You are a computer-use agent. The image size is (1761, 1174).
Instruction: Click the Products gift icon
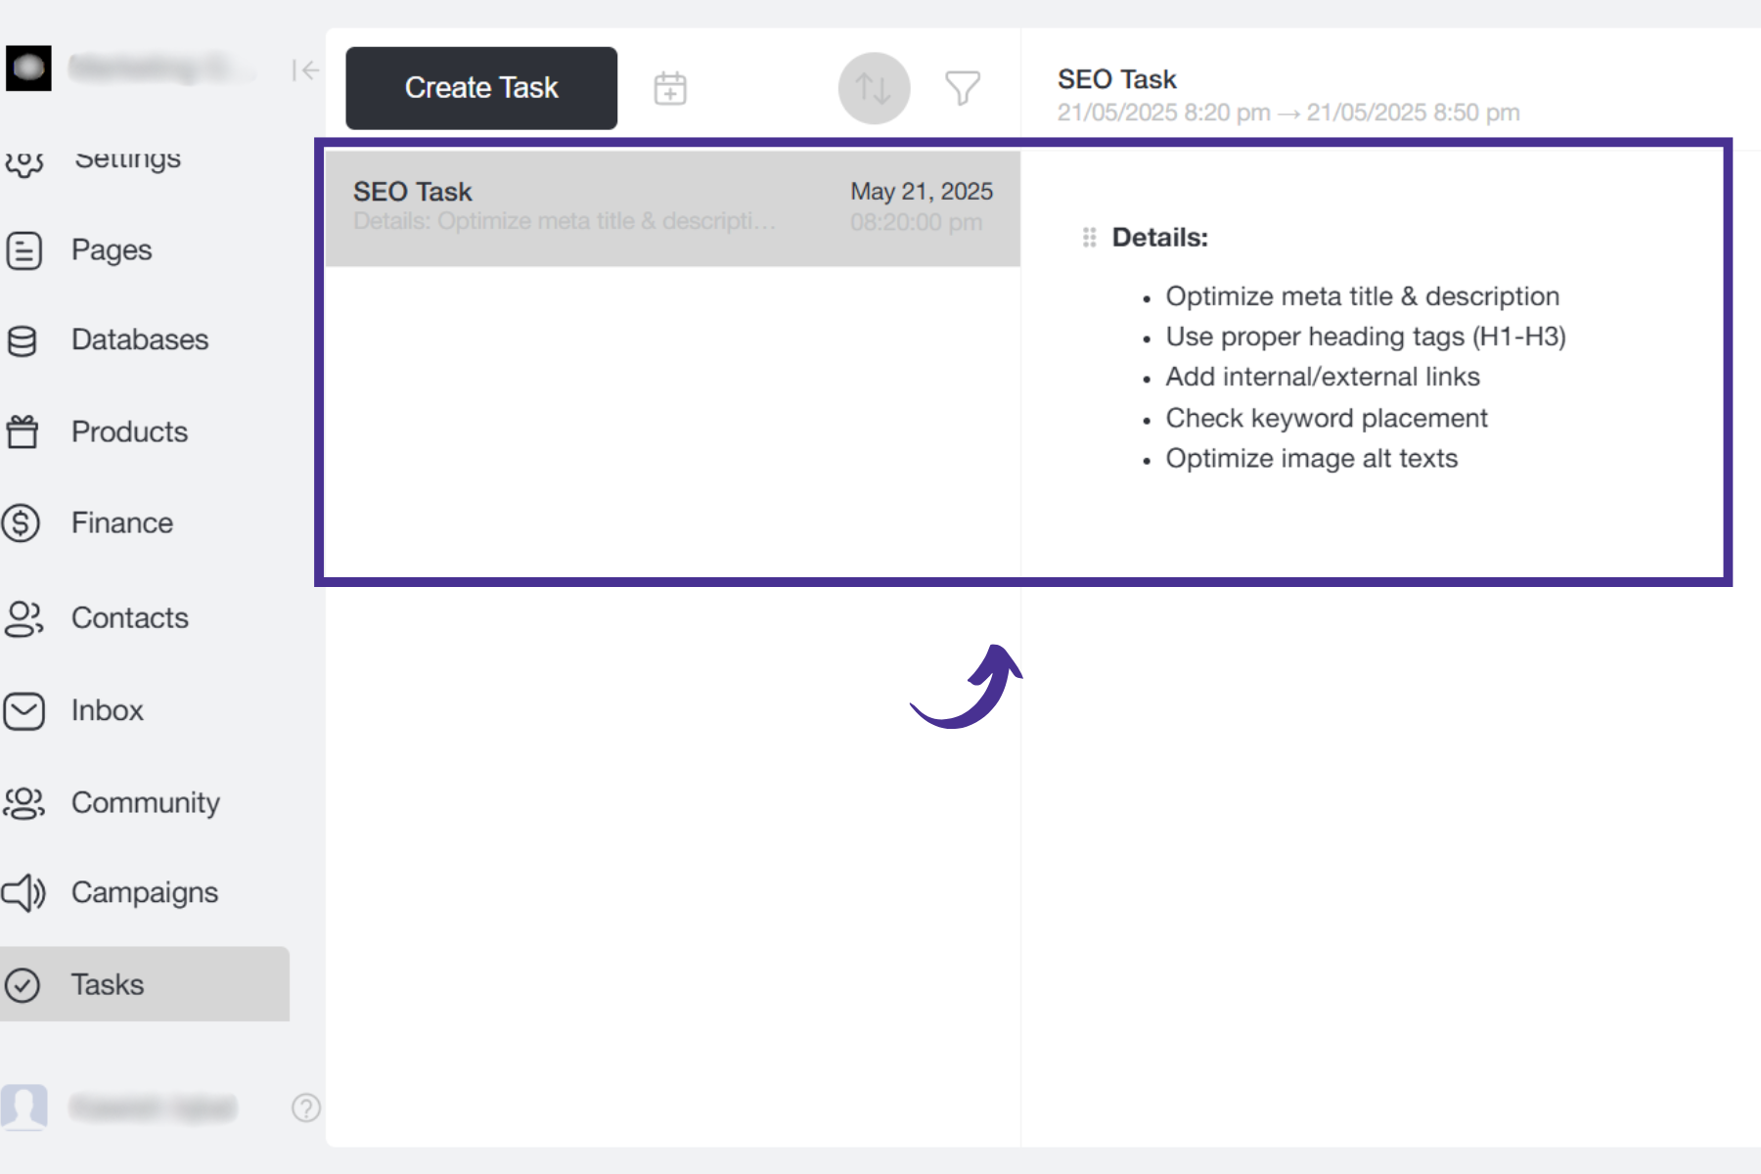pos(23,431)
